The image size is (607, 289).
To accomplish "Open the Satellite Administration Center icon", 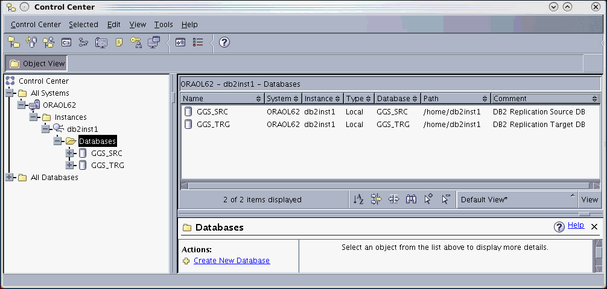I will pyautogui.click(x=48, y=42).
